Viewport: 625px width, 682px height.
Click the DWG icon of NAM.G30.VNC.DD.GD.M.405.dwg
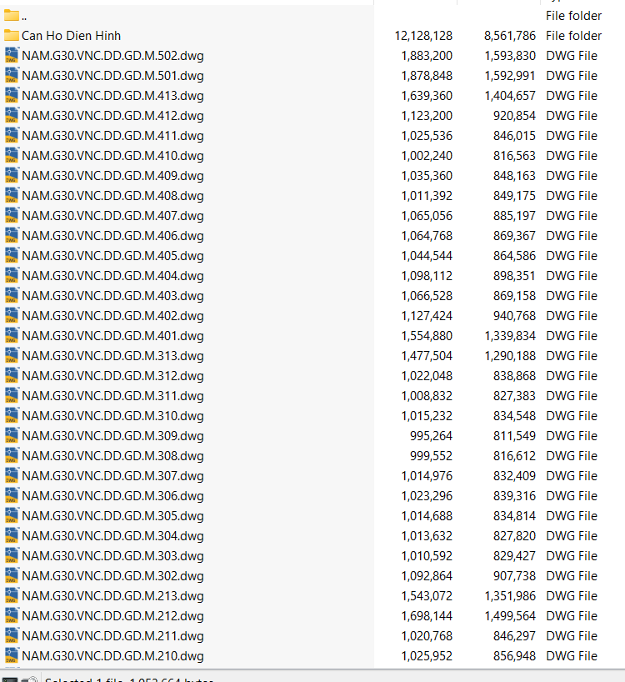click(12, 256)
